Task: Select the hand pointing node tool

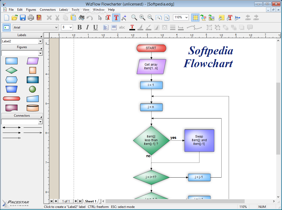Action: pyautogui.click(x=124, y=18)
